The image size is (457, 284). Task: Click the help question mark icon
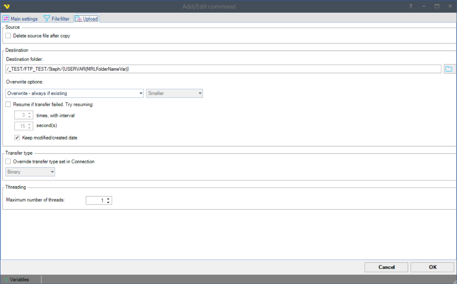pos(411,6)
